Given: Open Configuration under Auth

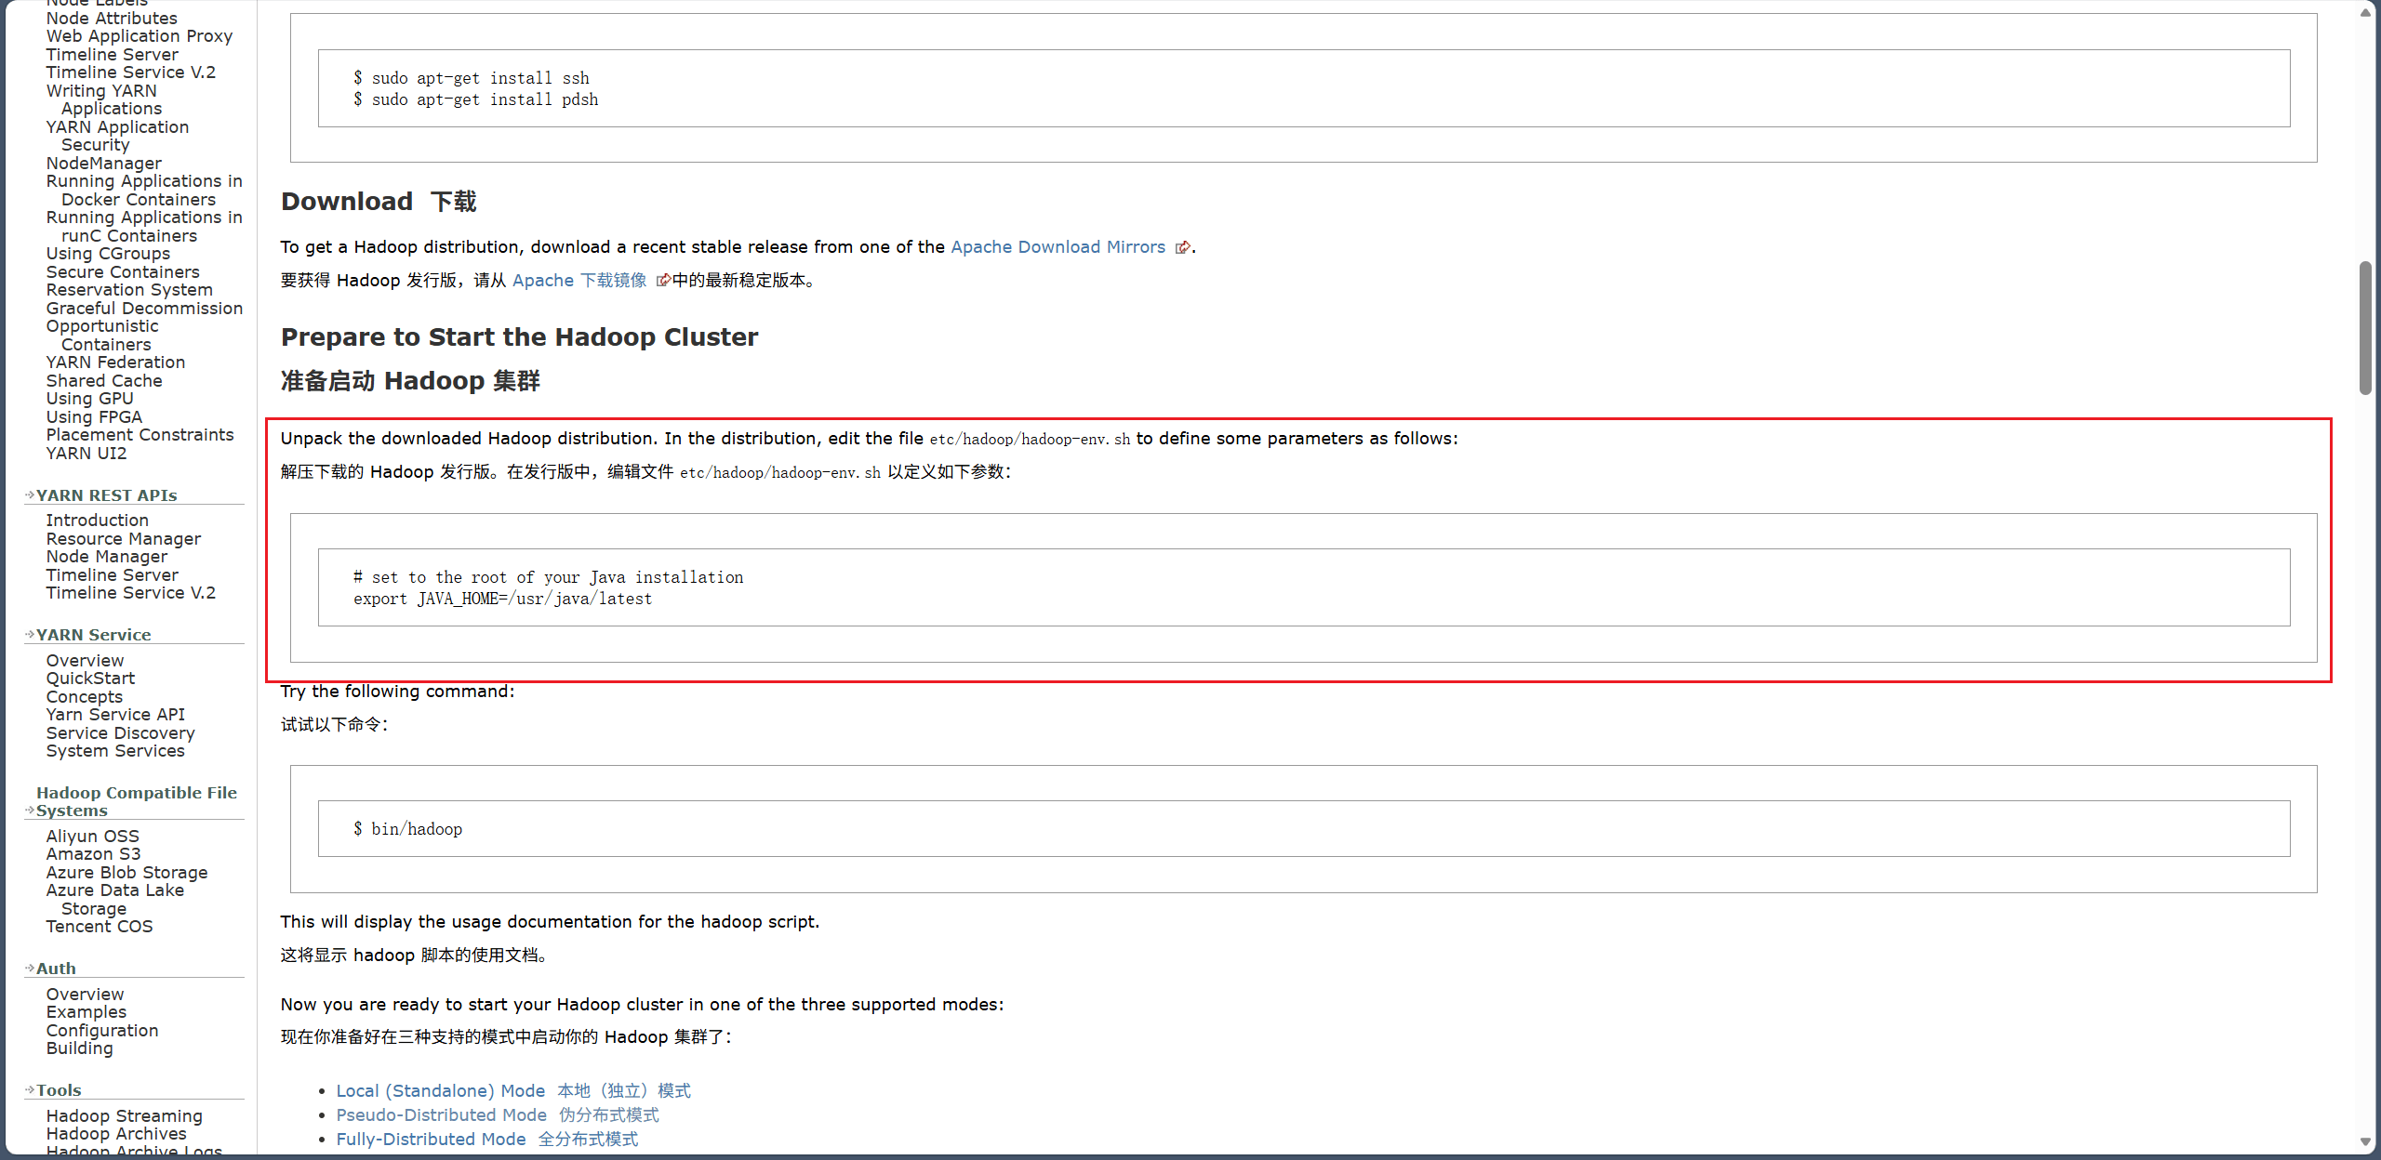Looking at the screenshot, I should (102, 1031).
